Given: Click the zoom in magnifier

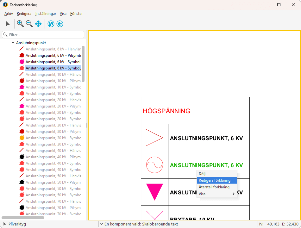Looking at the screenshot, I should pos(20,24).
